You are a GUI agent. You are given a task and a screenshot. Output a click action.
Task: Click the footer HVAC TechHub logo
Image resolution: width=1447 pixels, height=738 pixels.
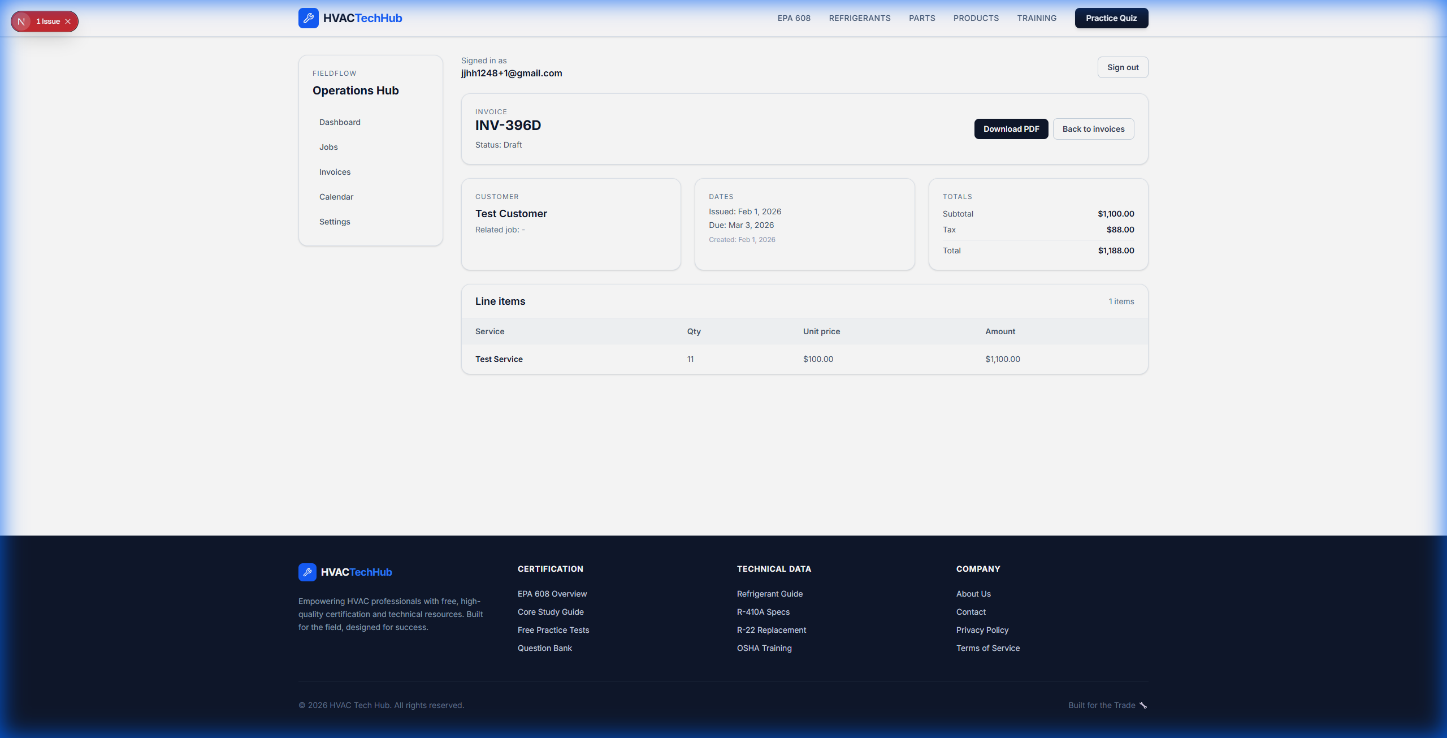point(307,572)
